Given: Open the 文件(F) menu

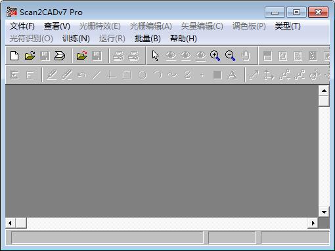Looking at the screenshot, I should pyautogui.click(x=22, y=26).
